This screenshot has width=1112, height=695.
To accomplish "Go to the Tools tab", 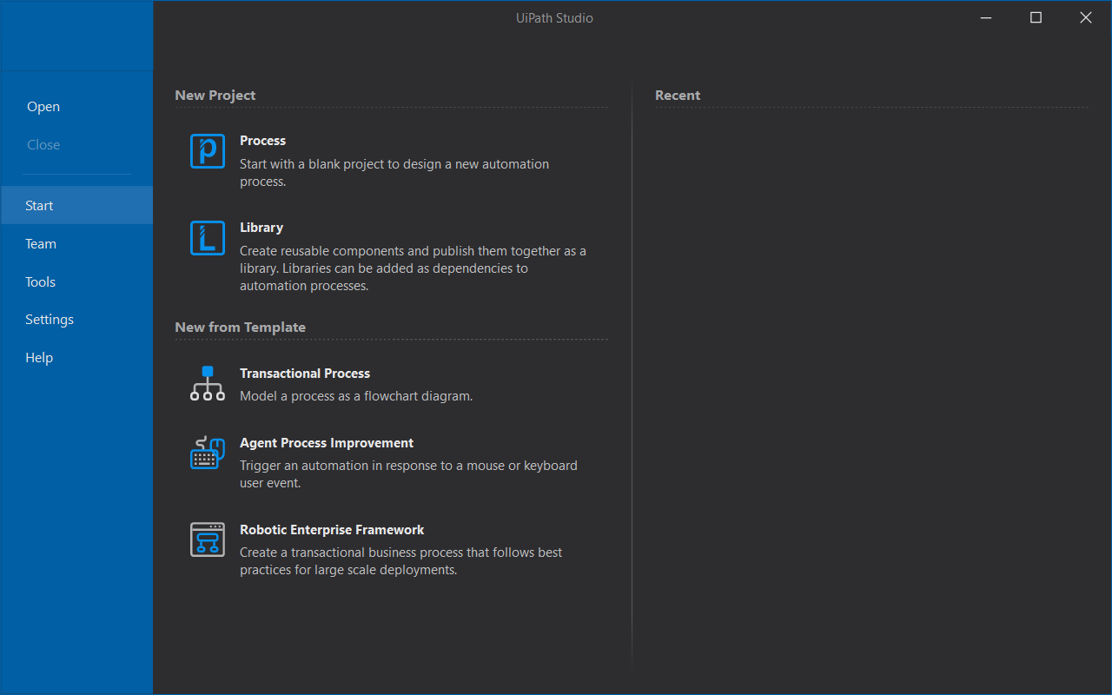I will (x=40, y=282).
